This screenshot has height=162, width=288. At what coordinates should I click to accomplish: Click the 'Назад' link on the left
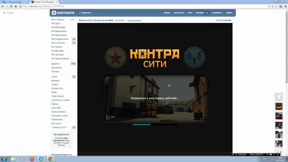[x=9, y=13]
